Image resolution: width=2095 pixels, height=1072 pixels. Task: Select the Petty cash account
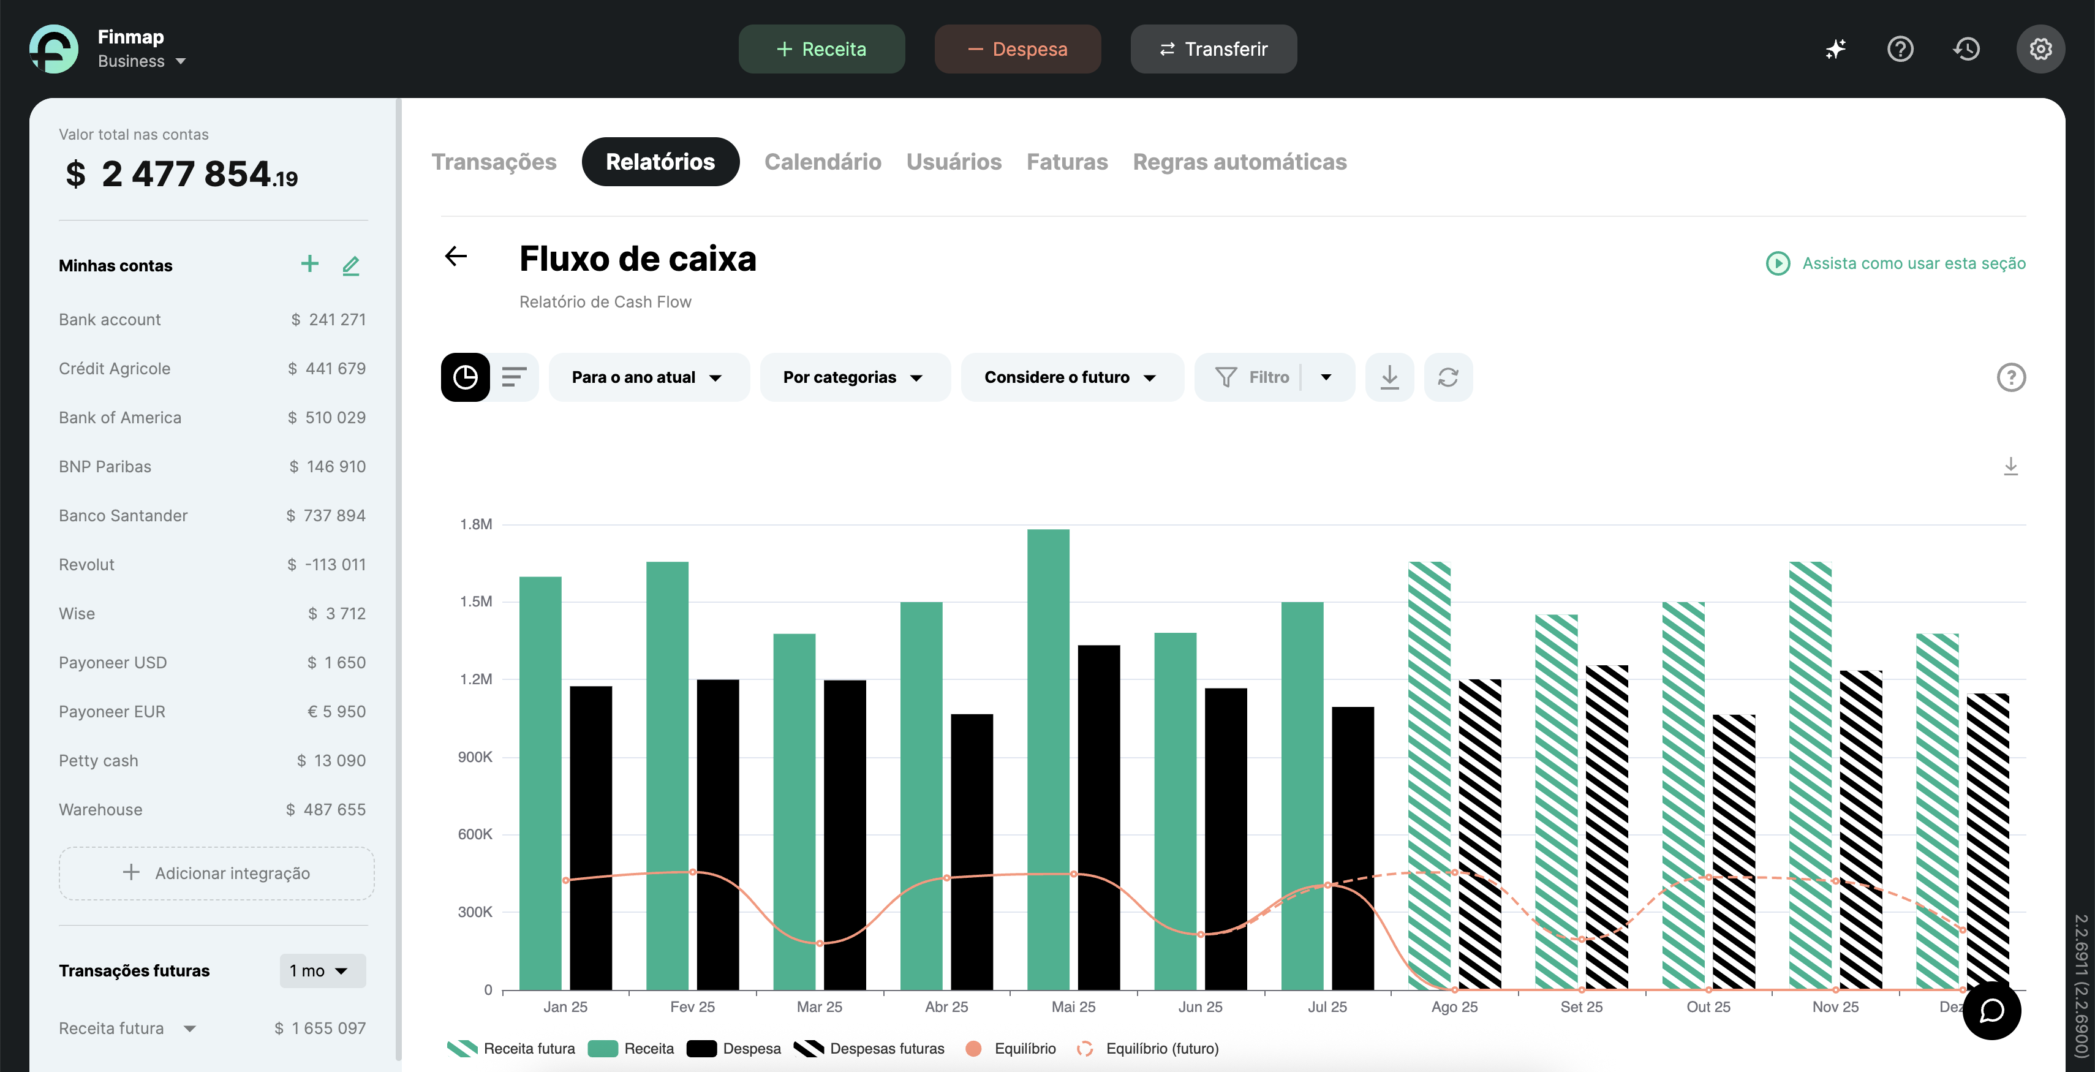click(x=211, y=760)
